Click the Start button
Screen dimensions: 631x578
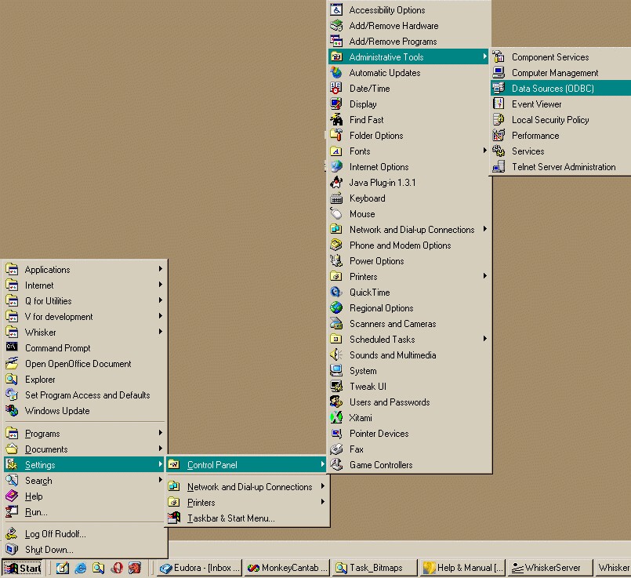pos(23,568)
